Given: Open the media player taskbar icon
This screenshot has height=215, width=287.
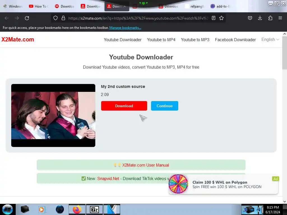Looking at the screenshot, I should [x=42, y=209].
